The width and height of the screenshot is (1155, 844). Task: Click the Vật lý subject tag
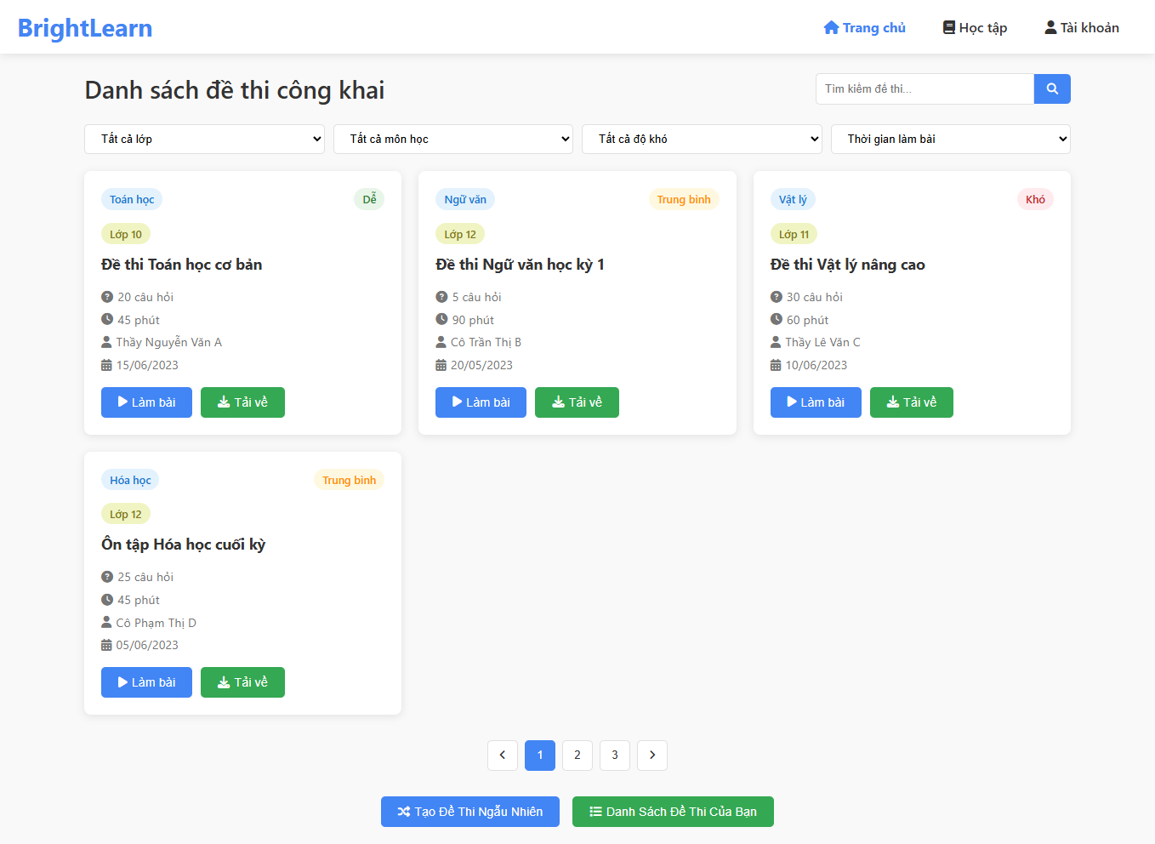click(793, 199)
